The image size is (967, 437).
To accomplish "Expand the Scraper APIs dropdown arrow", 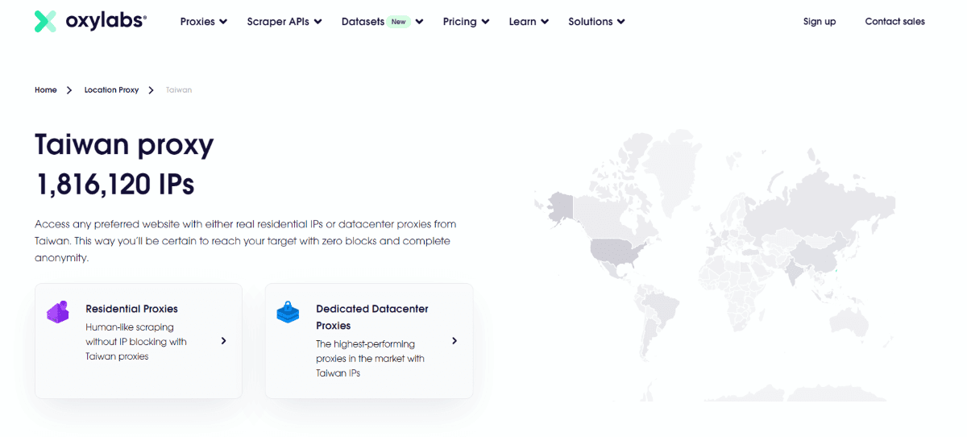I will tap(317, 22).
